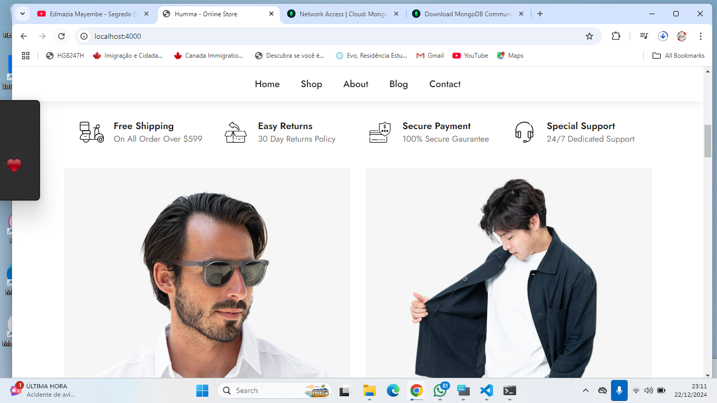Click the Easy Returns box icon
This screenshot has width=717, height=403.
pyautogui.click(x=236, y=132)
